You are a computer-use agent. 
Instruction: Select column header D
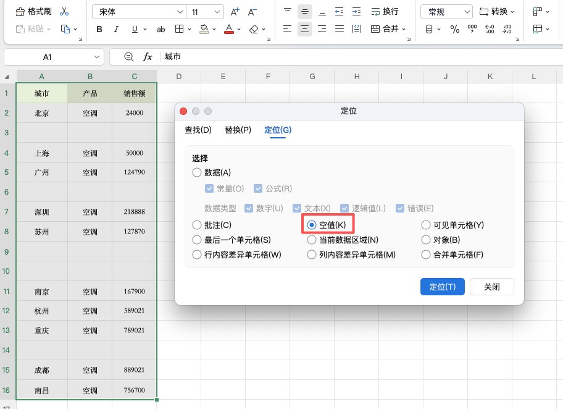pyautogui.click(x=179, y=77)
